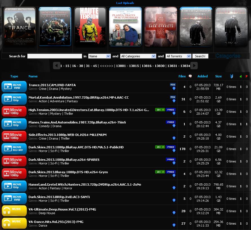
Task: Click the FREE badge on Planes Trains row
Action: 171,122
